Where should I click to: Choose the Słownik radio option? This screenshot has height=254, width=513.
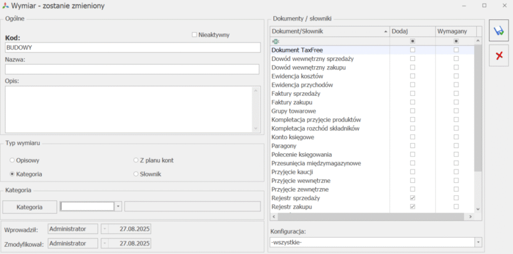click(x=135, y=174)
